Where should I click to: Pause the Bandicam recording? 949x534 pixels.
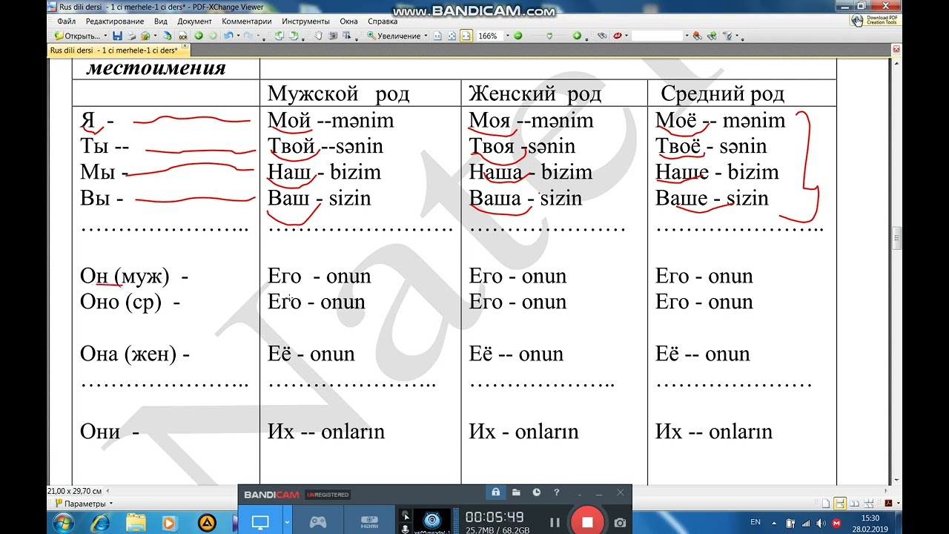(x=555, y=522)
